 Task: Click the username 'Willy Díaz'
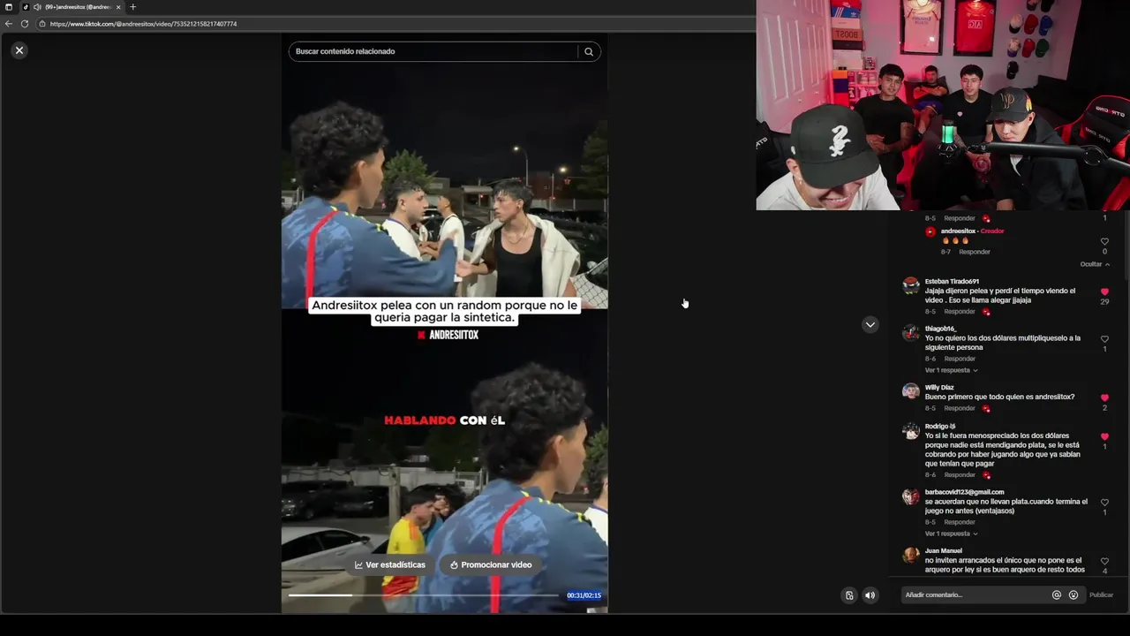pyautogui.click(x=939, y=387)
